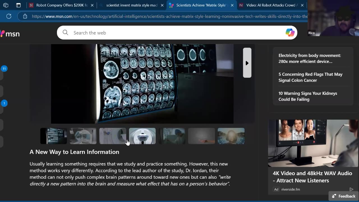The height and width of the screenshot is (202, 359).
Task: Click the msn.com address bar URL
Action: point(170,16)
